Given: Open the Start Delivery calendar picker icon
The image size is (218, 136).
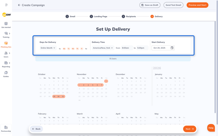Looking at the screenshot, I should pos(172,48).
